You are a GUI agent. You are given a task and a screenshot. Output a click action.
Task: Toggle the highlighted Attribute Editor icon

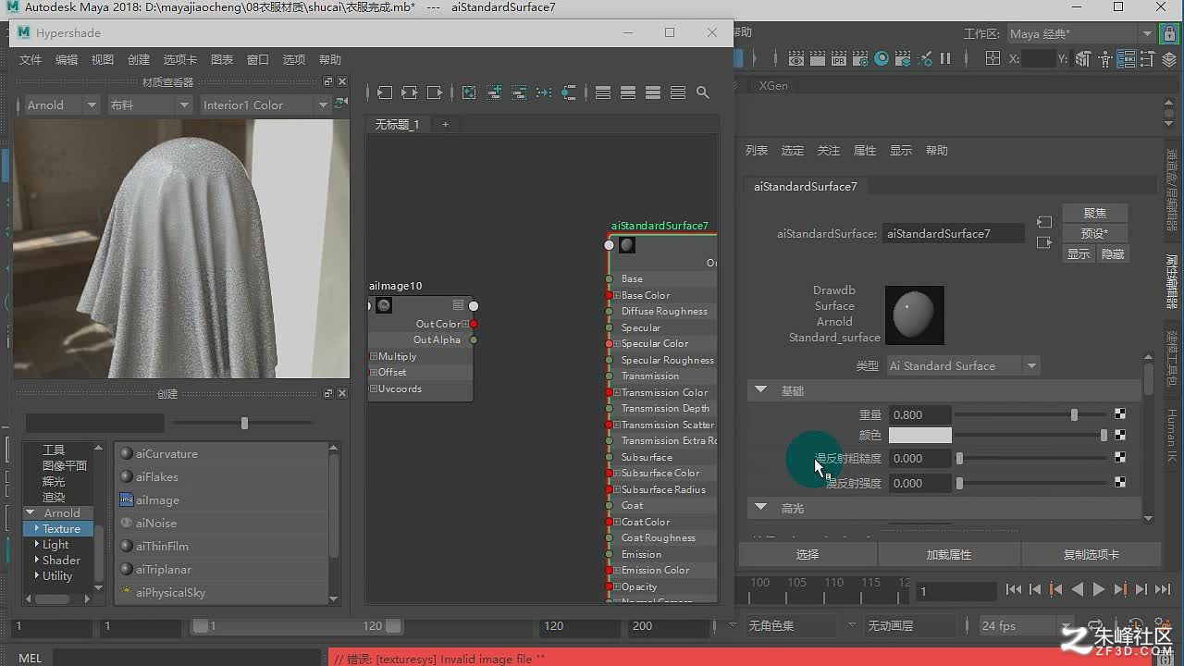coord(1126,58)
